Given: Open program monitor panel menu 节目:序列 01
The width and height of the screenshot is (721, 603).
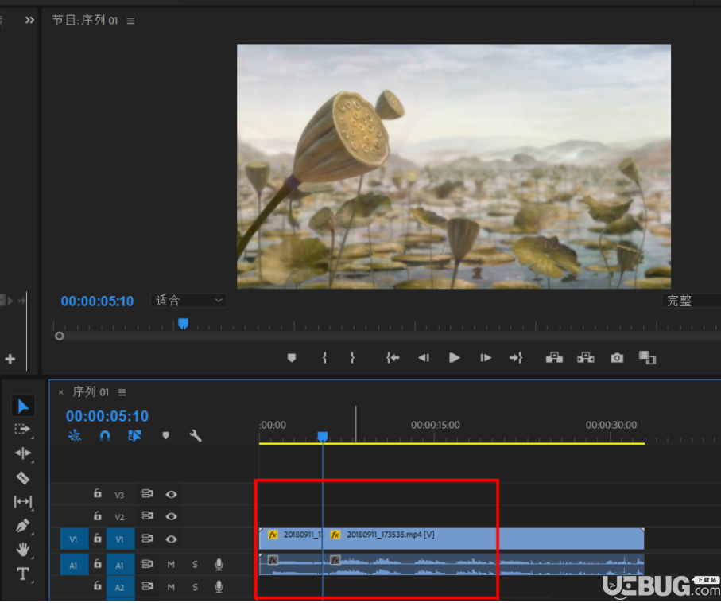Looking at the screenshot, I should coord(130,21).
